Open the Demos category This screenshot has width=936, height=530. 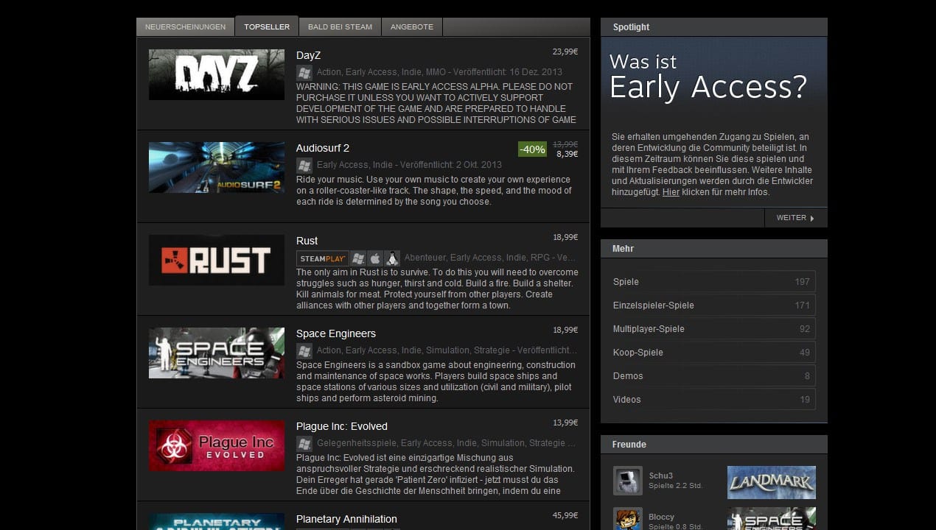[628, 376]
